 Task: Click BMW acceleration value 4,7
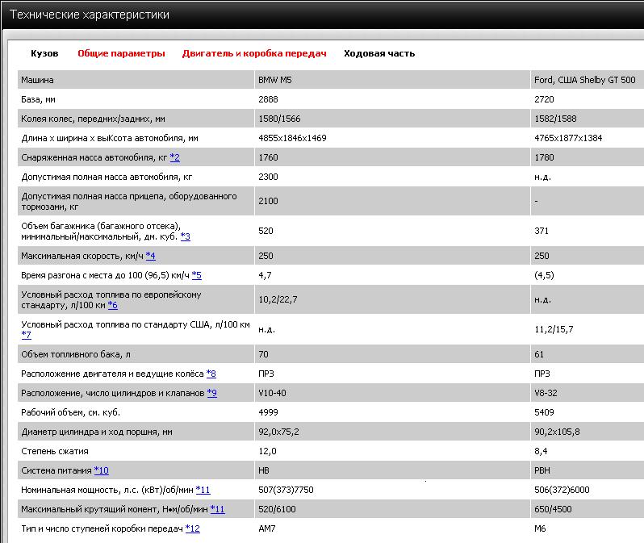pyautogui.click(x=265, y=275)
